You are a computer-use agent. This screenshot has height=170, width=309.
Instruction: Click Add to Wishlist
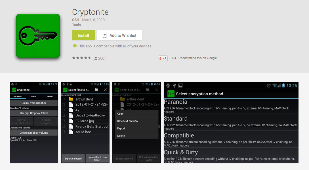[120, 35]
